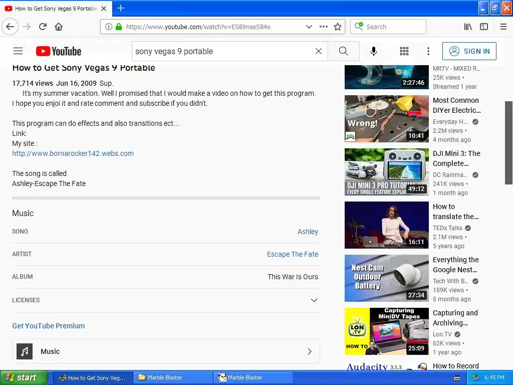Open DJI Mini 3 Pro tutorial thumbnail
513x385 pixels.
point(386,172)
